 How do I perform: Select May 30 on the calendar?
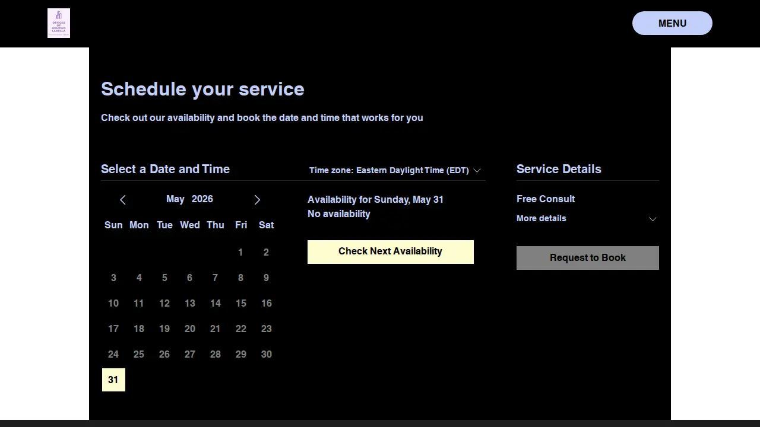click(x=266, y=354)
